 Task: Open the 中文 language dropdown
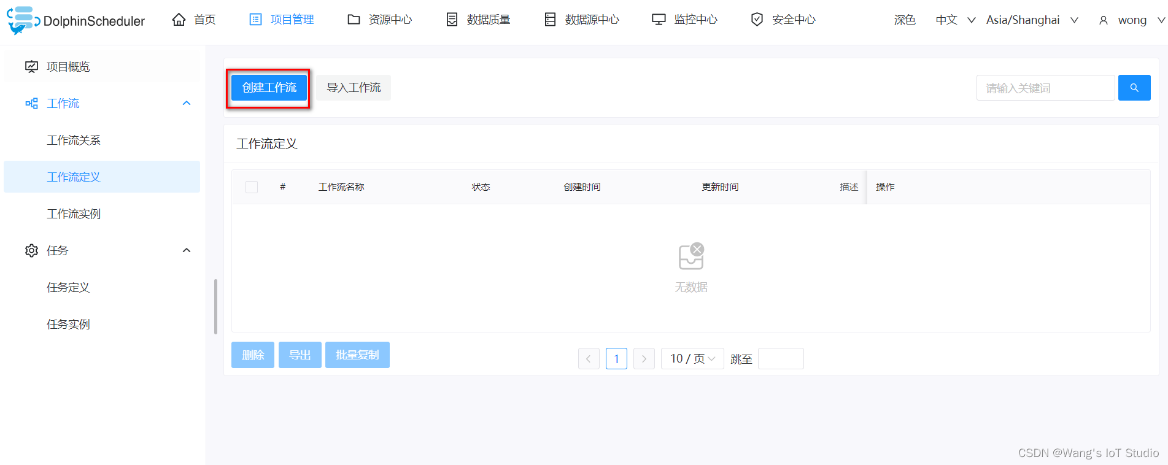tap(956, 20)
